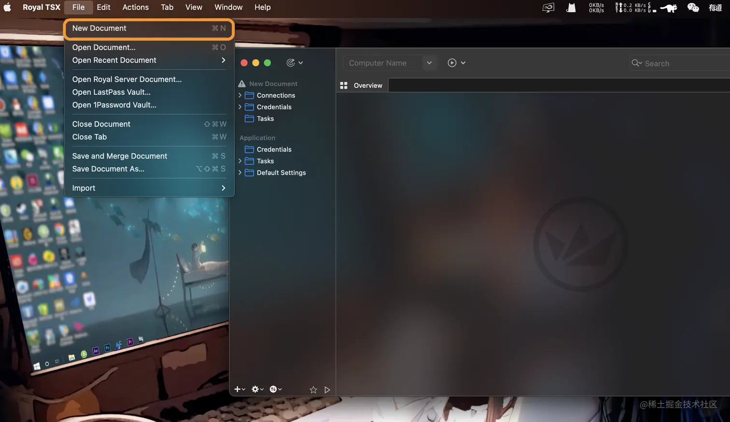Click the circled play connect button in toolbar
The width and height of the screenshot is (730, 422).
point(452,63)
